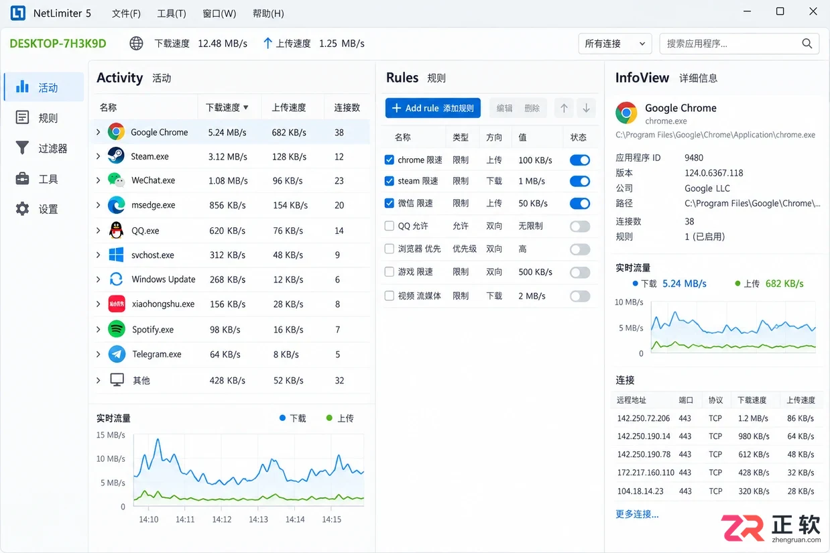Image resolution: width=830 pixels, height=553 pixels.
Task: Expand the Telegram.exe row
Action: 99,354
